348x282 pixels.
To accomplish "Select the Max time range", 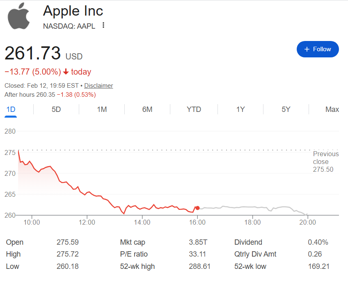I will (x=332, y=109).
